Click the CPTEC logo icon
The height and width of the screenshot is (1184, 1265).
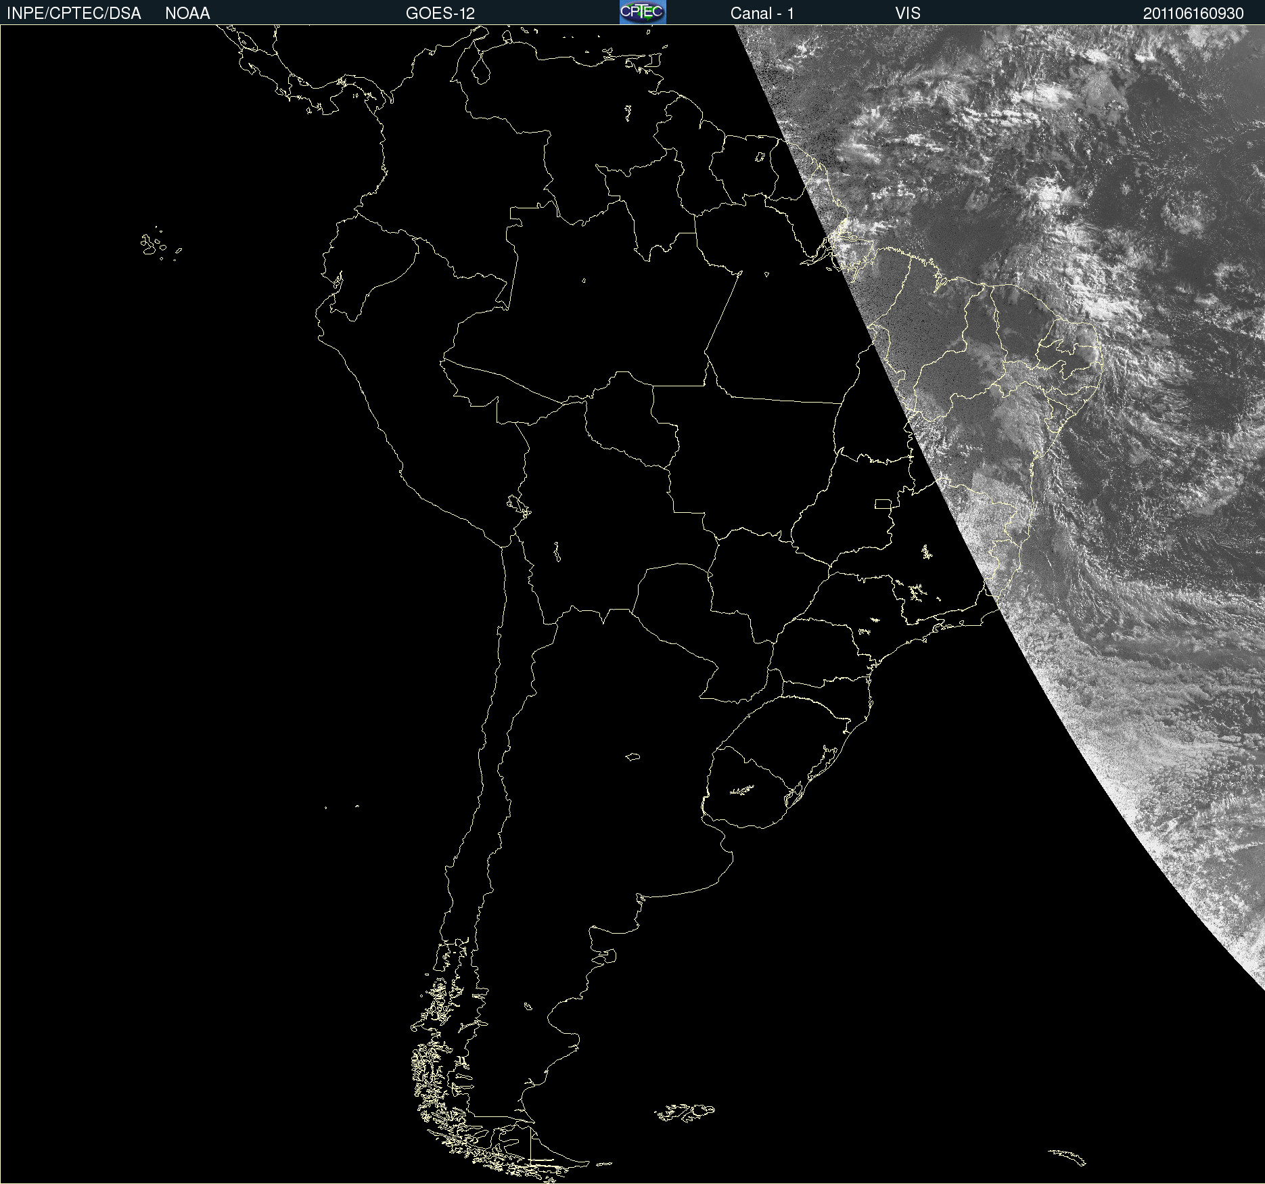tap(643, 12)
